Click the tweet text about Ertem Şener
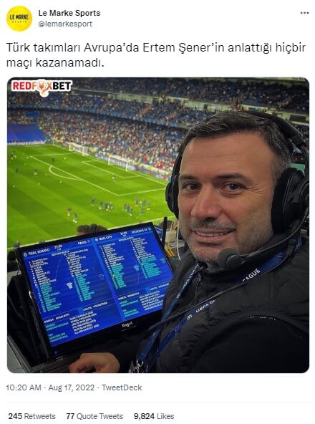Screen dimensions: 315x424 pos(156,55)
